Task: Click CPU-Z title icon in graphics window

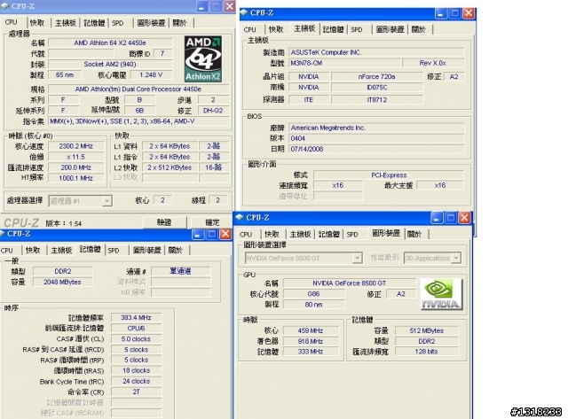Action: pos(240,217)
